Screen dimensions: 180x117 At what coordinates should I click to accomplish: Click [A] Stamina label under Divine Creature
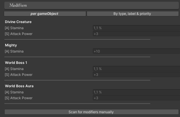point(14,28)
